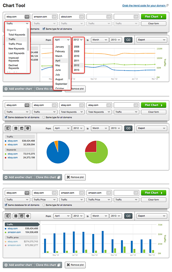Open the Export dropdown above the line chart

[152, 40]
